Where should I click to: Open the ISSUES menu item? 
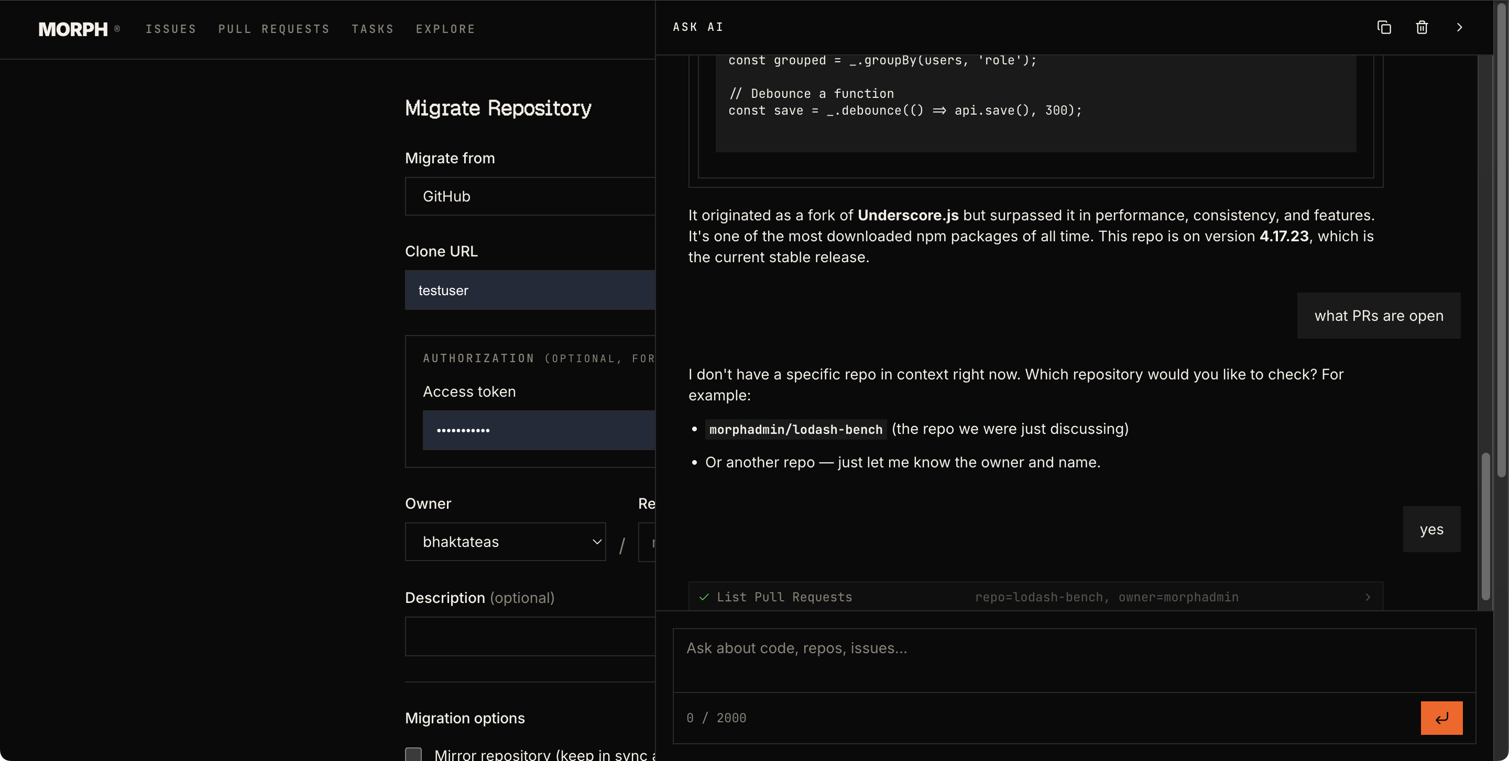pyautogui.click(x=171, y=29)
